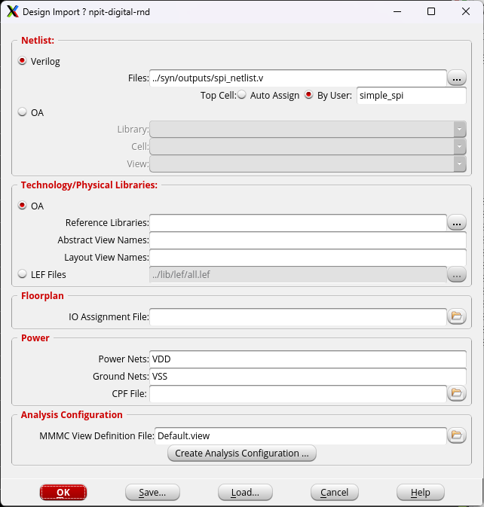Click Create Analysis Configuration button

(x=242, y=453)
